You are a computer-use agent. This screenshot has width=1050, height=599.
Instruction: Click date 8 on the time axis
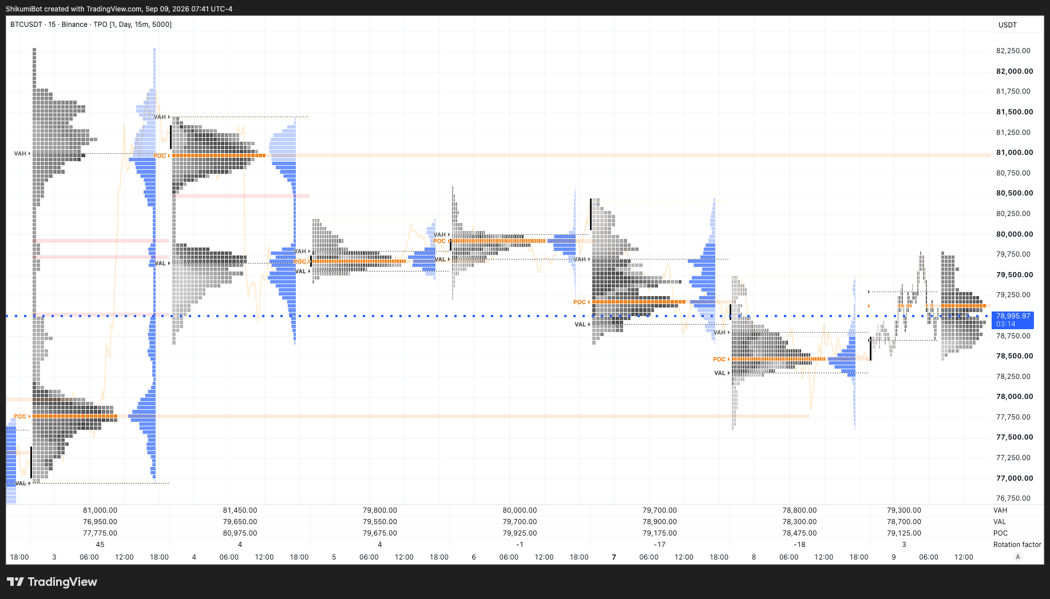754,557
